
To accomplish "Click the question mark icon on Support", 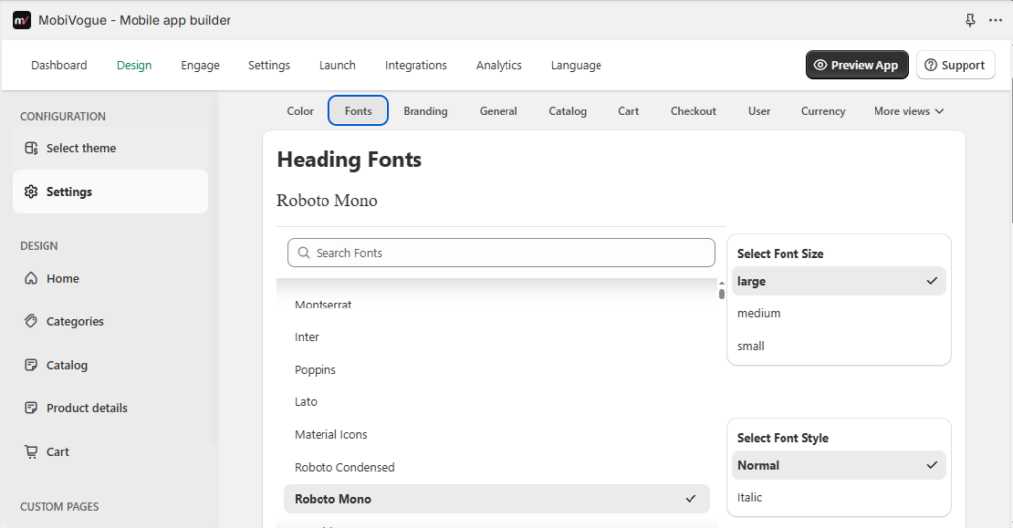I will (x=930, y=65).
